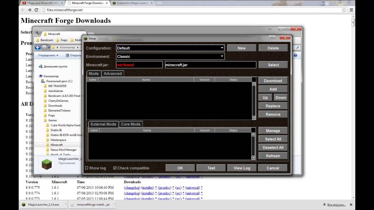Click the Test button

[x=211, y=168]
